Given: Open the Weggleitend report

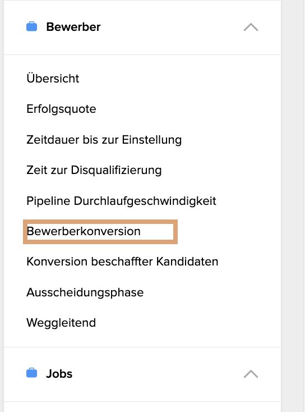Looking at the screenshot, I should coord(61,323).
